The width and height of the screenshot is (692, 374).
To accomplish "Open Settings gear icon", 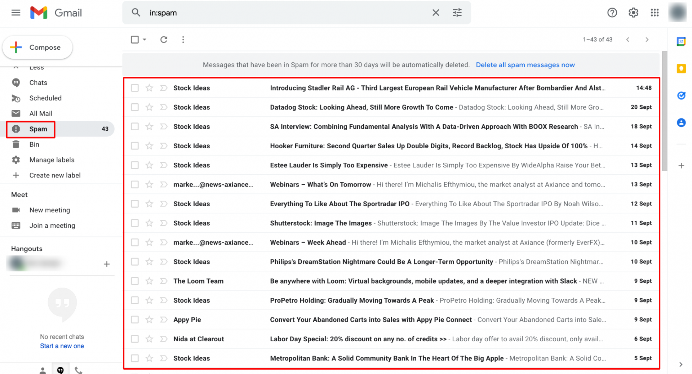I will (633, 13).
